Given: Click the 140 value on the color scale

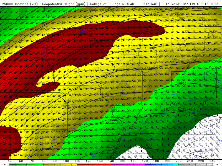Looking at the screenshot, I should click(x=111, y=161).
